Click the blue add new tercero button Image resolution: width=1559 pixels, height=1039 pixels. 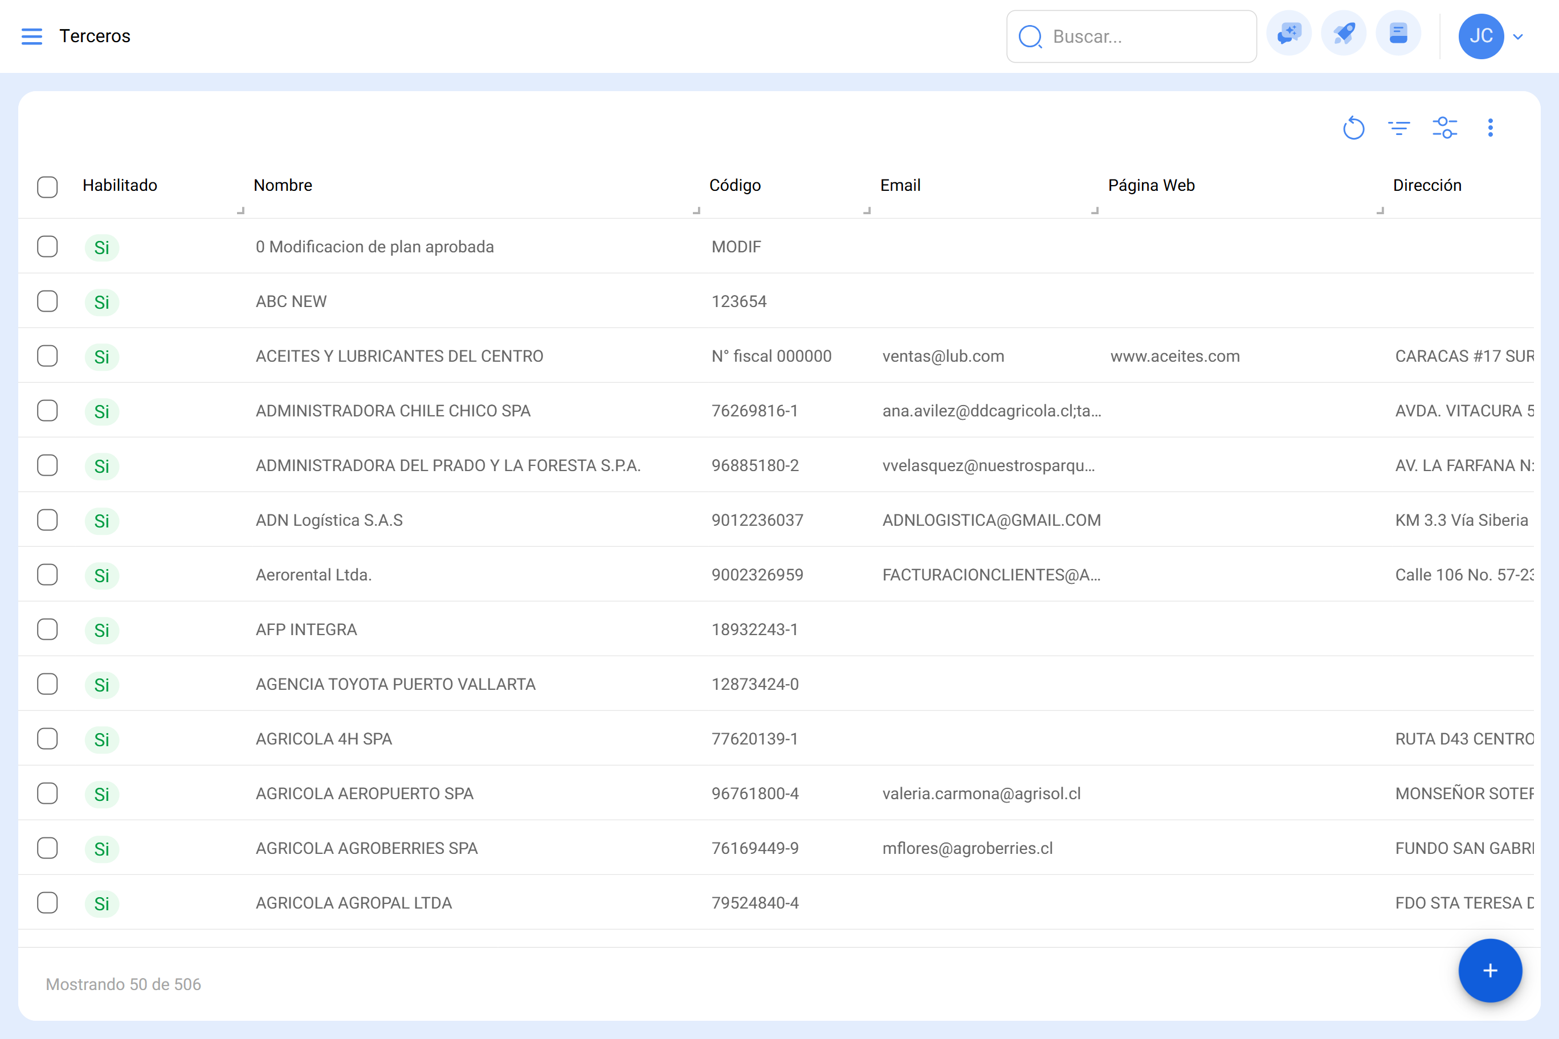pos(1490,971)
